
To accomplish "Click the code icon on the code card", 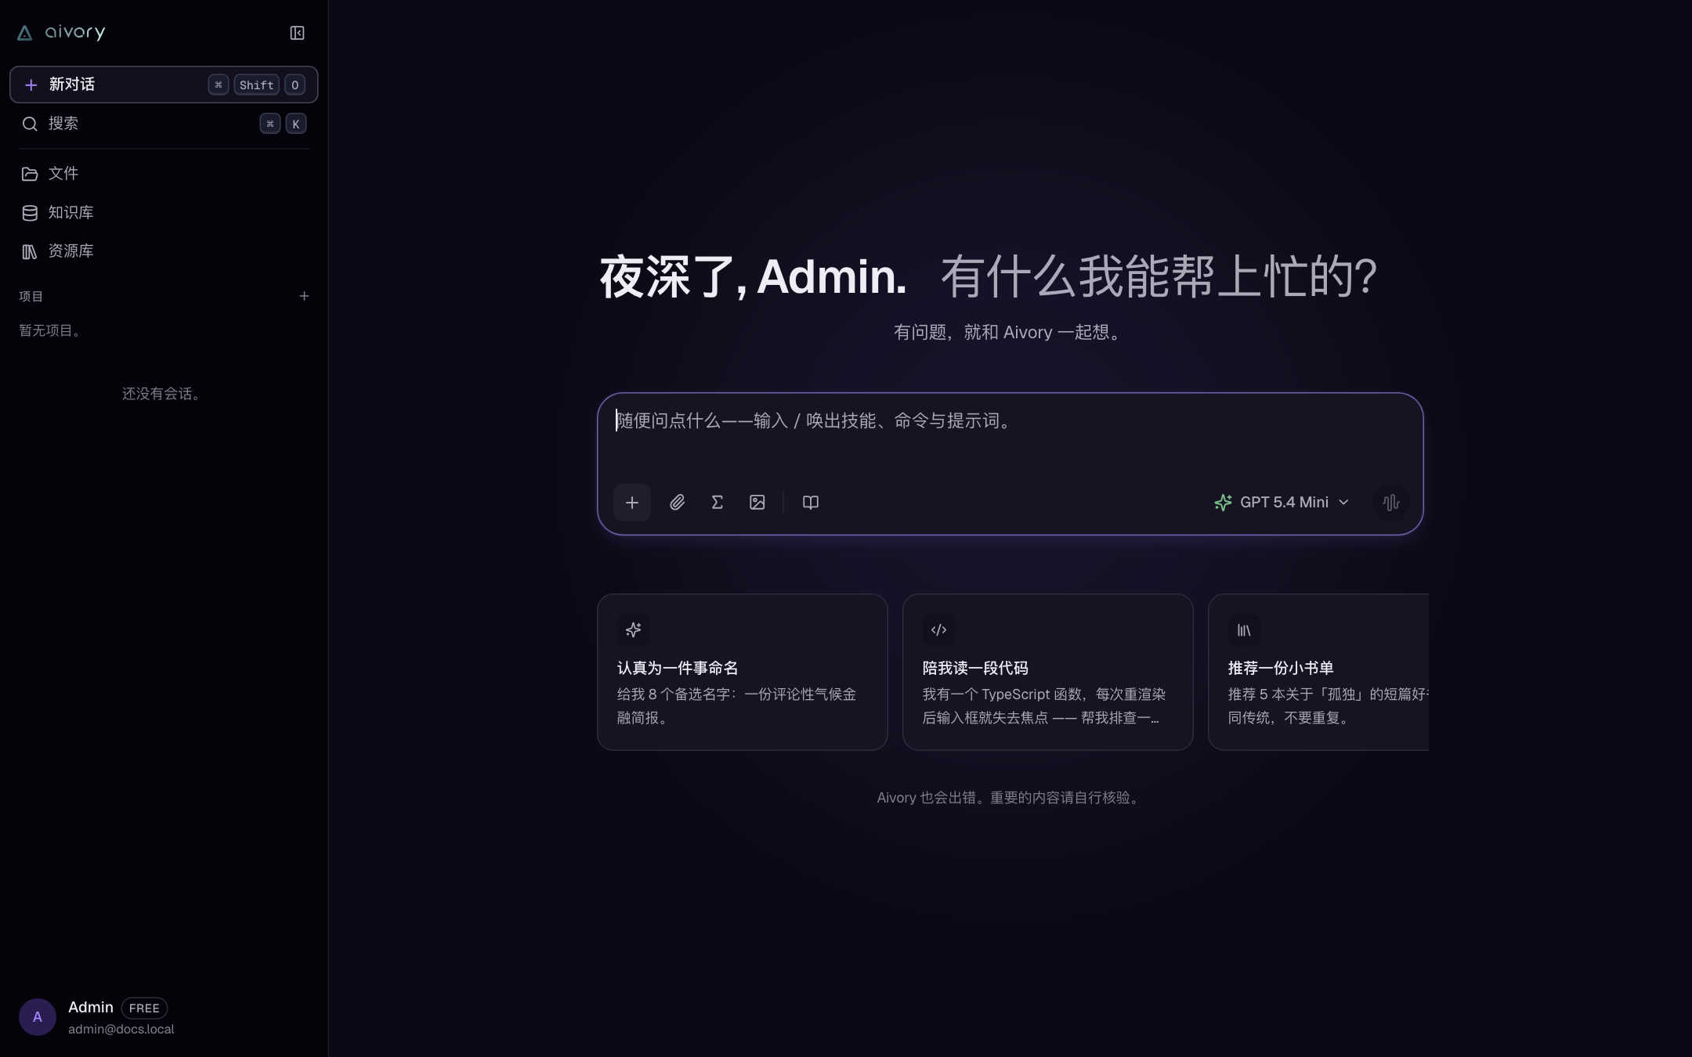I will [938, 630].
